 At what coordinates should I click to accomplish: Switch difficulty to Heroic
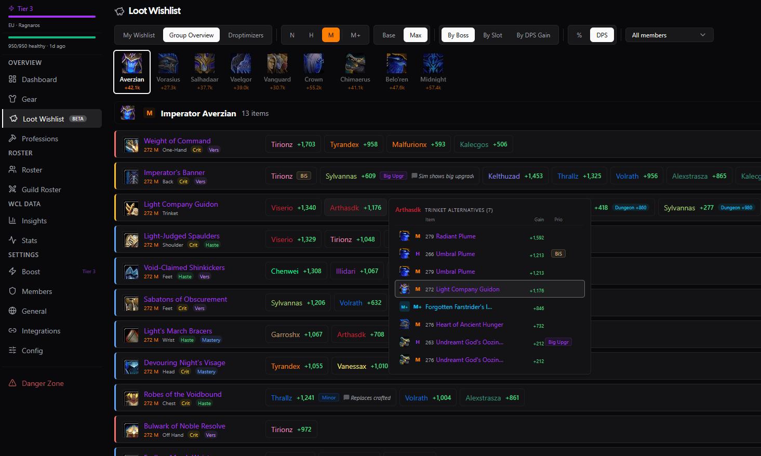coord(311,35)
